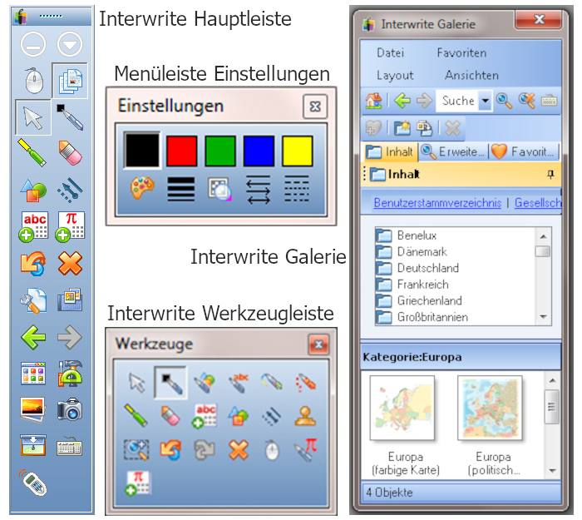
Task: Open the shapes tool in Hauptleiste
Action: pos(33,191)
